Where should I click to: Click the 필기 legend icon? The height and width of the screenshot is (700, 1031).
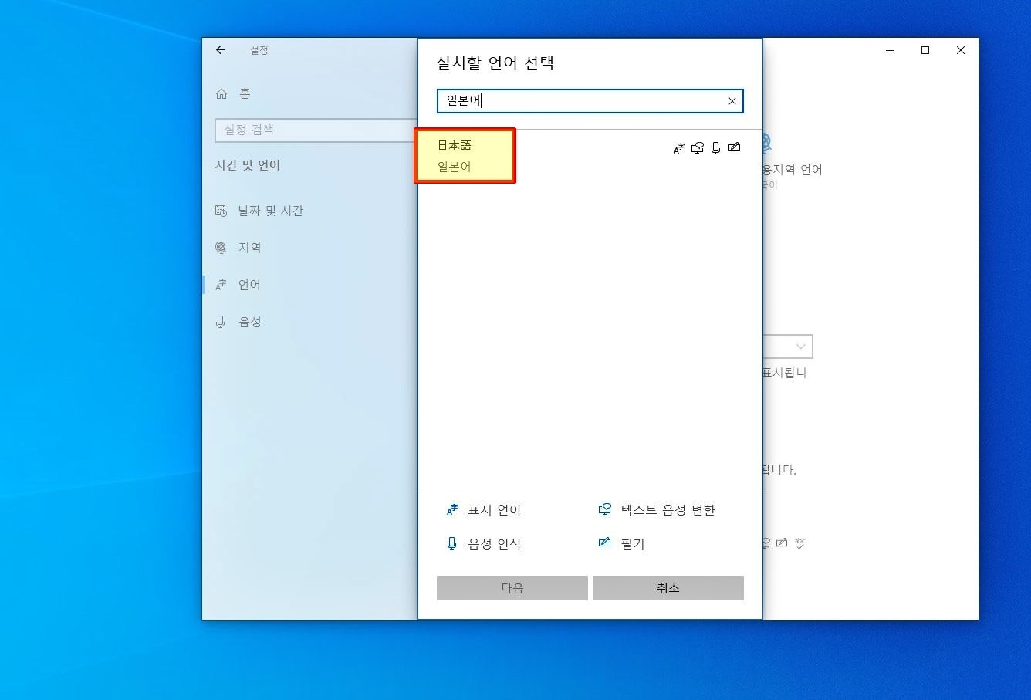pyautogui.click(x=605, y=543)
